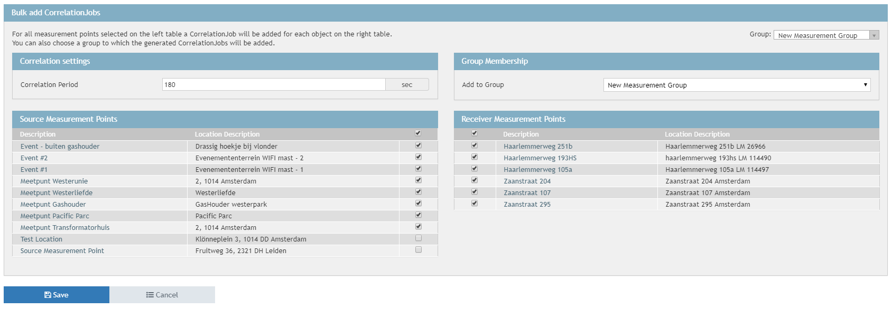This screenshot has height=309, width=892.
Task: Deselect the Zaanstraat 295 checkbox
Action: pyautogui.click(x=475, y=204)
